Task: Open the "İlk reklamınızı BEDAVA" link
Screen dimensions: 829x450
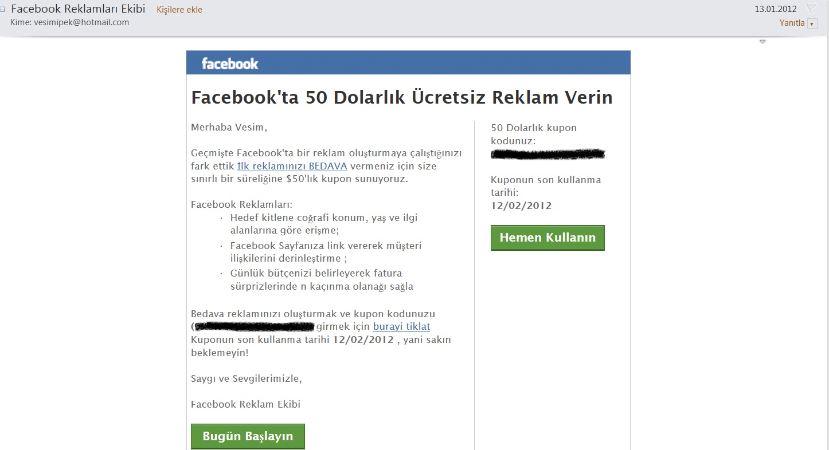Action: click(292, 167)
